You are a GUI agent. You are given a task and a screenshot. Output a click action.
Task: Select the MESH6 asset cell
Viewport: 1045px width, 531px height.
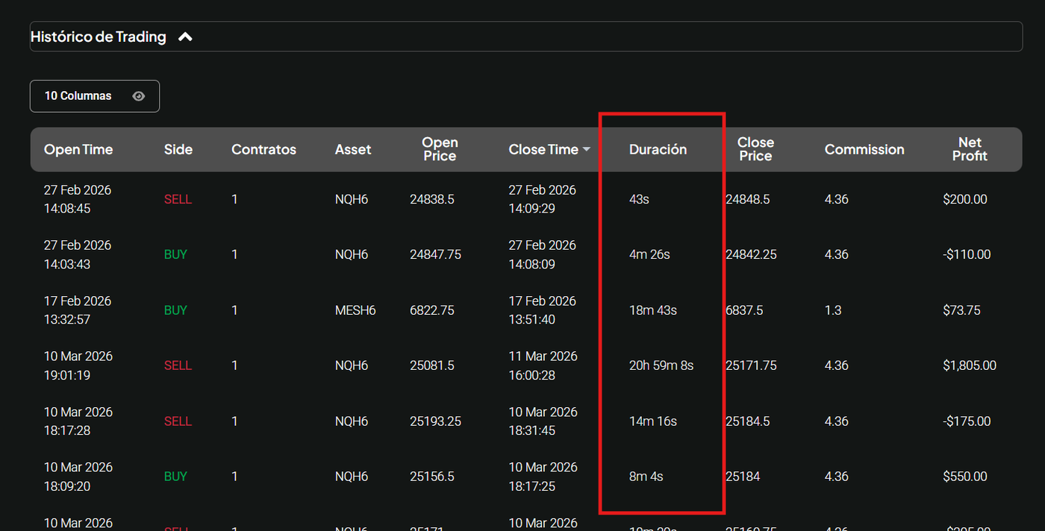point(355,310)
